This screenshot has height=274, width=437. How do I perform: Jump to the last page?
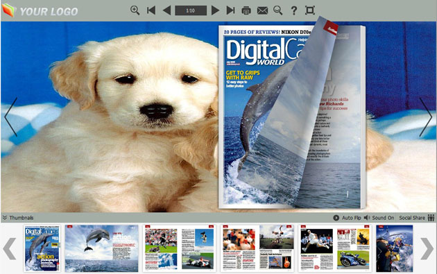(x=230, y=10)
